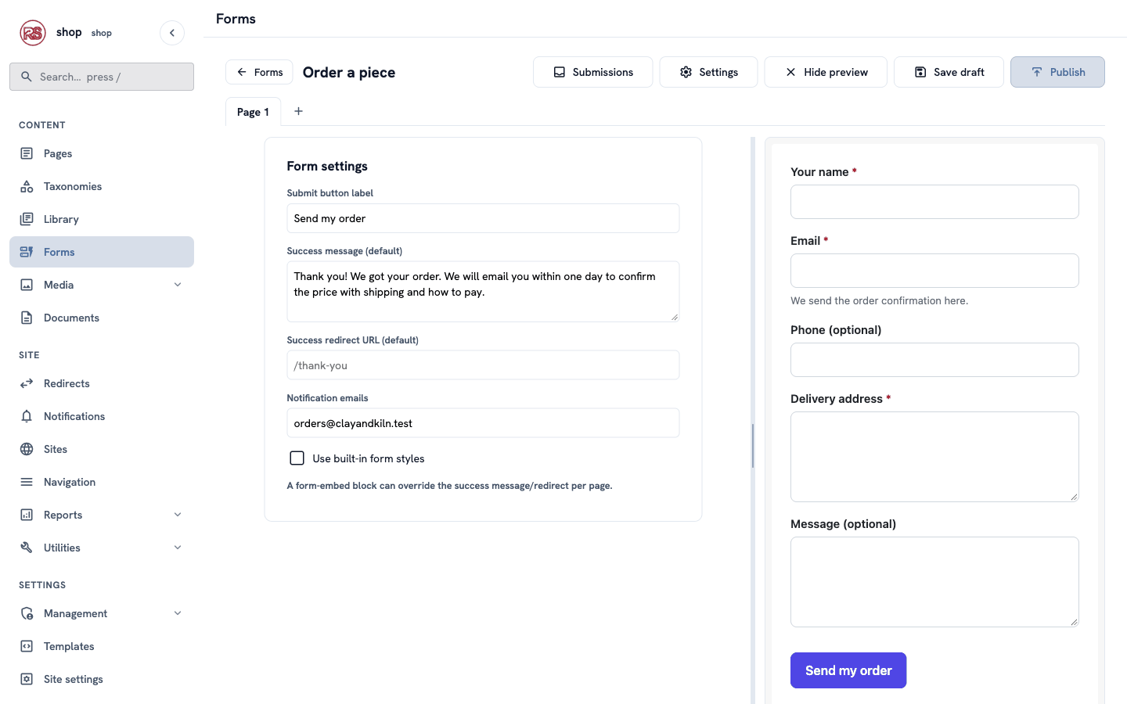
Task: Click the Media image icon
Action: pyautogui.click(x=27, y=285)
